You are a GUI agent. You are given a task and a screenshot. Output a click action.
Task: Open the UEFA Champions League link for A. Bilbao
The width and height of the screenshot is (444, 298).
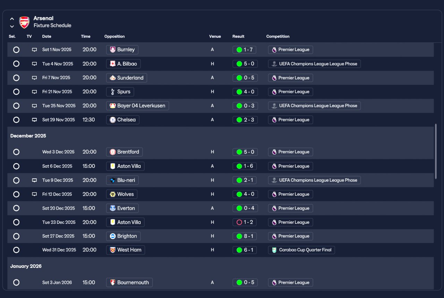tap(314, 64)
